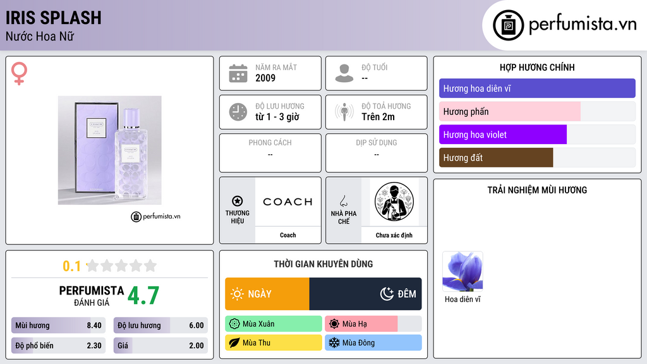The image size is (647, 364).
Task: Click the Coach brand name label
Action: (x=287, y=235)
